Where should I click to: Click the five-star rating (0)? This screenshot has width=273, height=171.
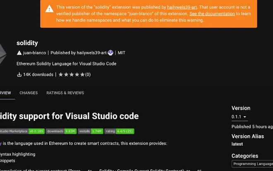[x=74, y=75]
